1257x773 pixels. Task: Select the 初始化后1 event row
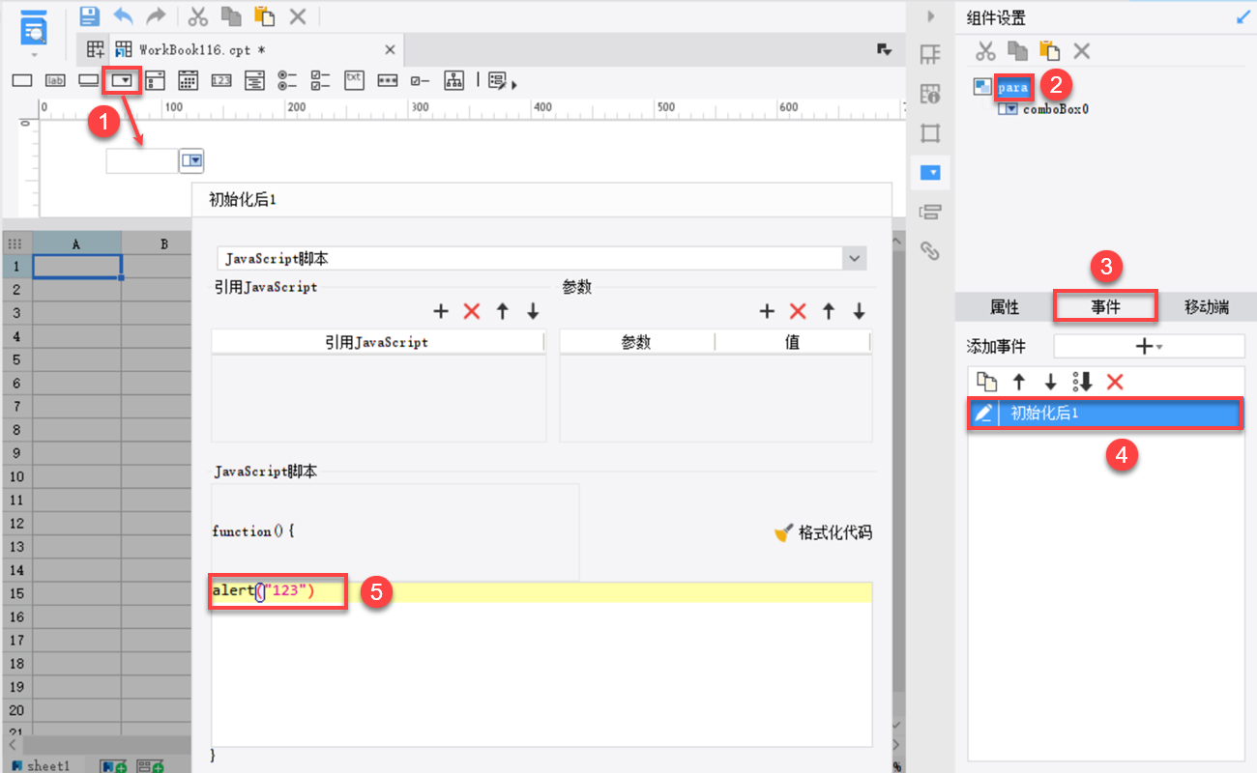tap(1105, 413)
